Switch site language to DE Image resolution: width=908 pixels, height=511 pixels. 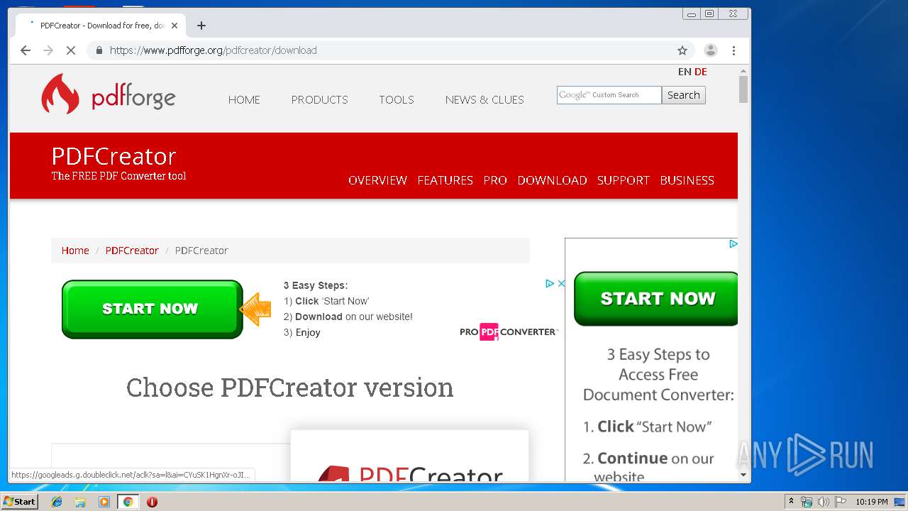701,72
